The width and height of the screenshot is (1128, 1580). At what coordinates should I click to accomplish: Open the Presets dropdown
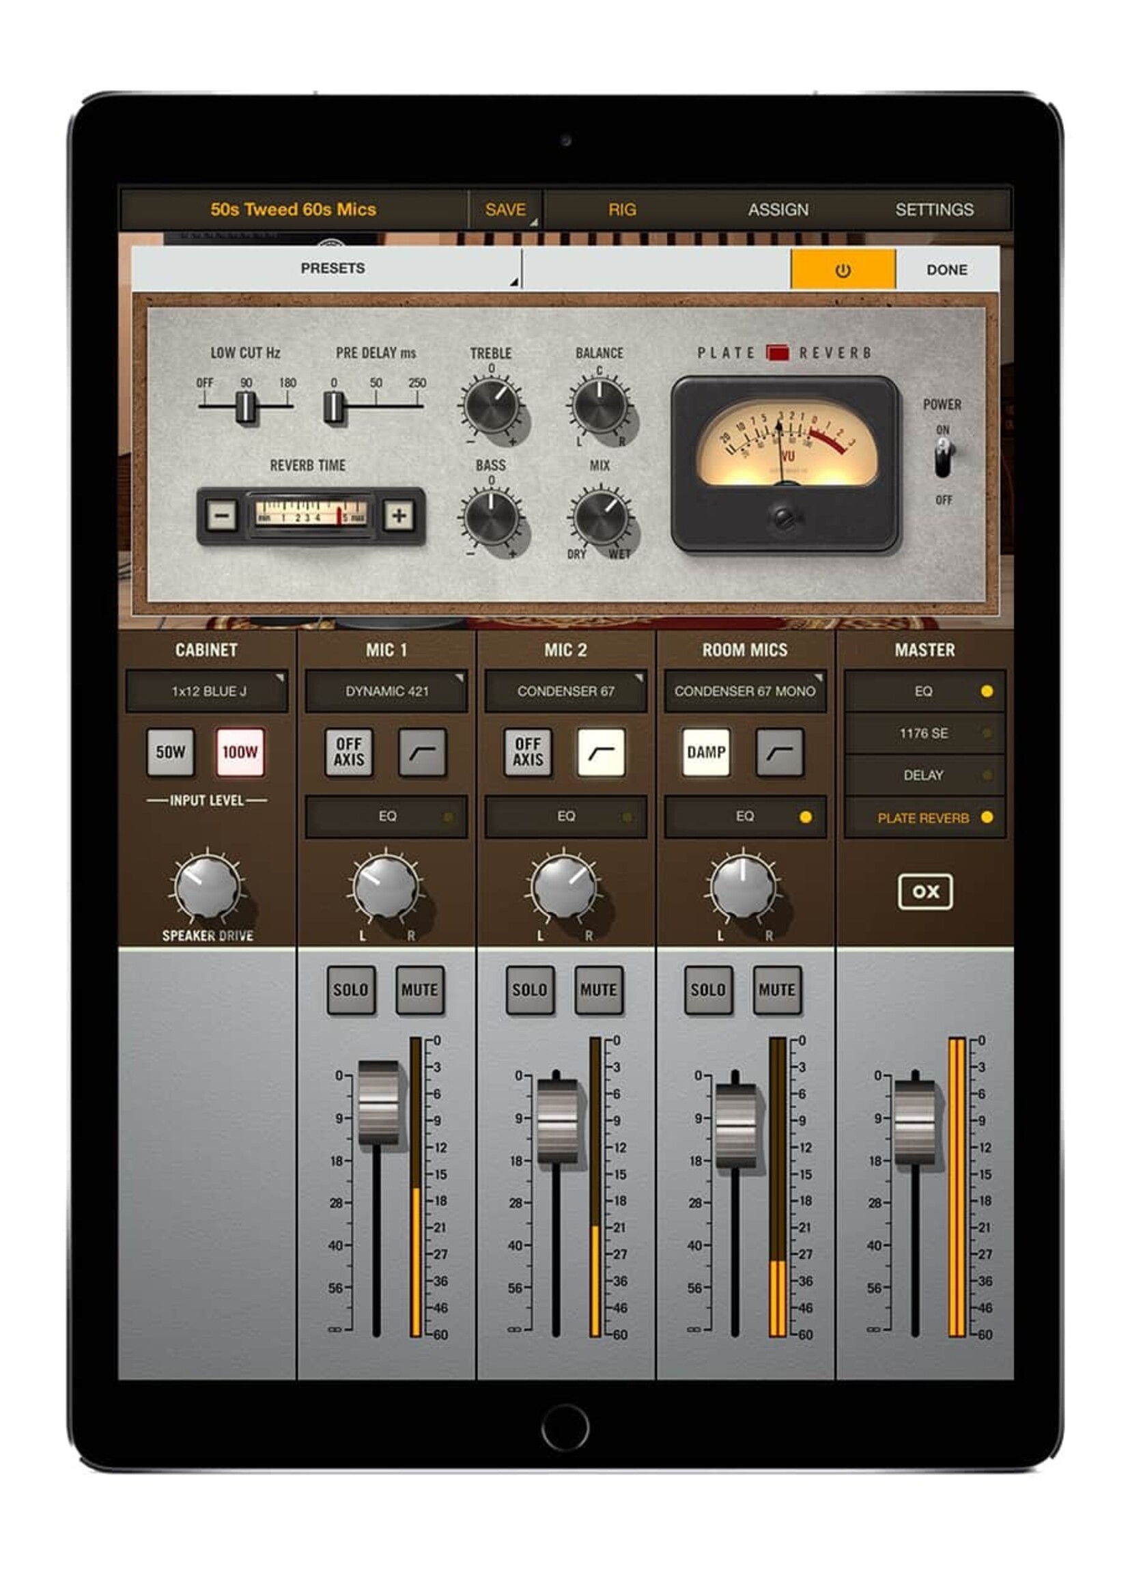[326, 268]
